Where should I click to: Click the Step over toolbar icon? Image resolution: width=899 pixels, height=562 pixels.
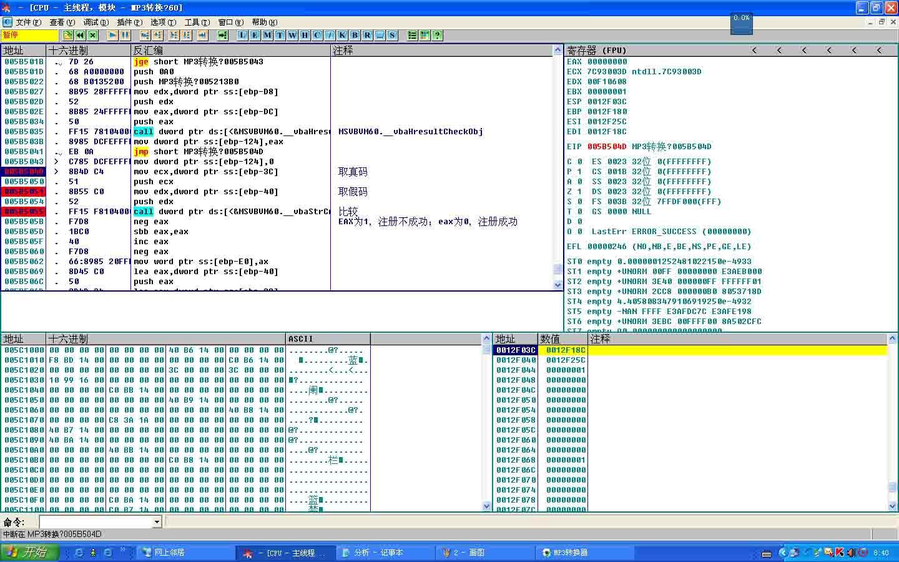tap(157, 36)
